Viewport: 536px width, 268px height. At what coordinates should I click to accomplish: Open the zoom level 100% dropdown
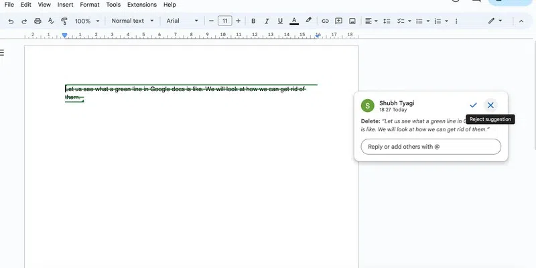pyautogui.click(x=87, y=21)
